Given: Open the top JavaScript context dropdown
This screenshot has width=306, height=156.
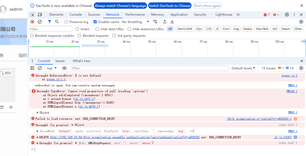Looking at the screenshot, I should pos(52,68).
